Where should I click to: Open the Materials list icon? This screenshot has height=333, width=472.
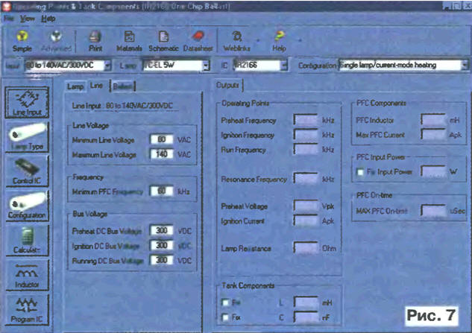(129, 39)
